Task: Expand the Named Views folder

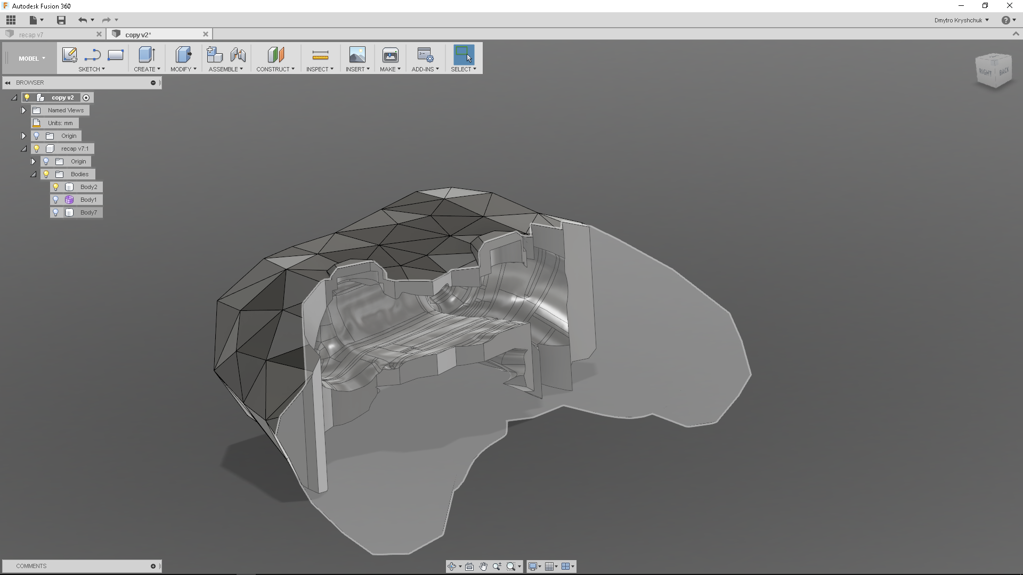Action: pos(23,110)
